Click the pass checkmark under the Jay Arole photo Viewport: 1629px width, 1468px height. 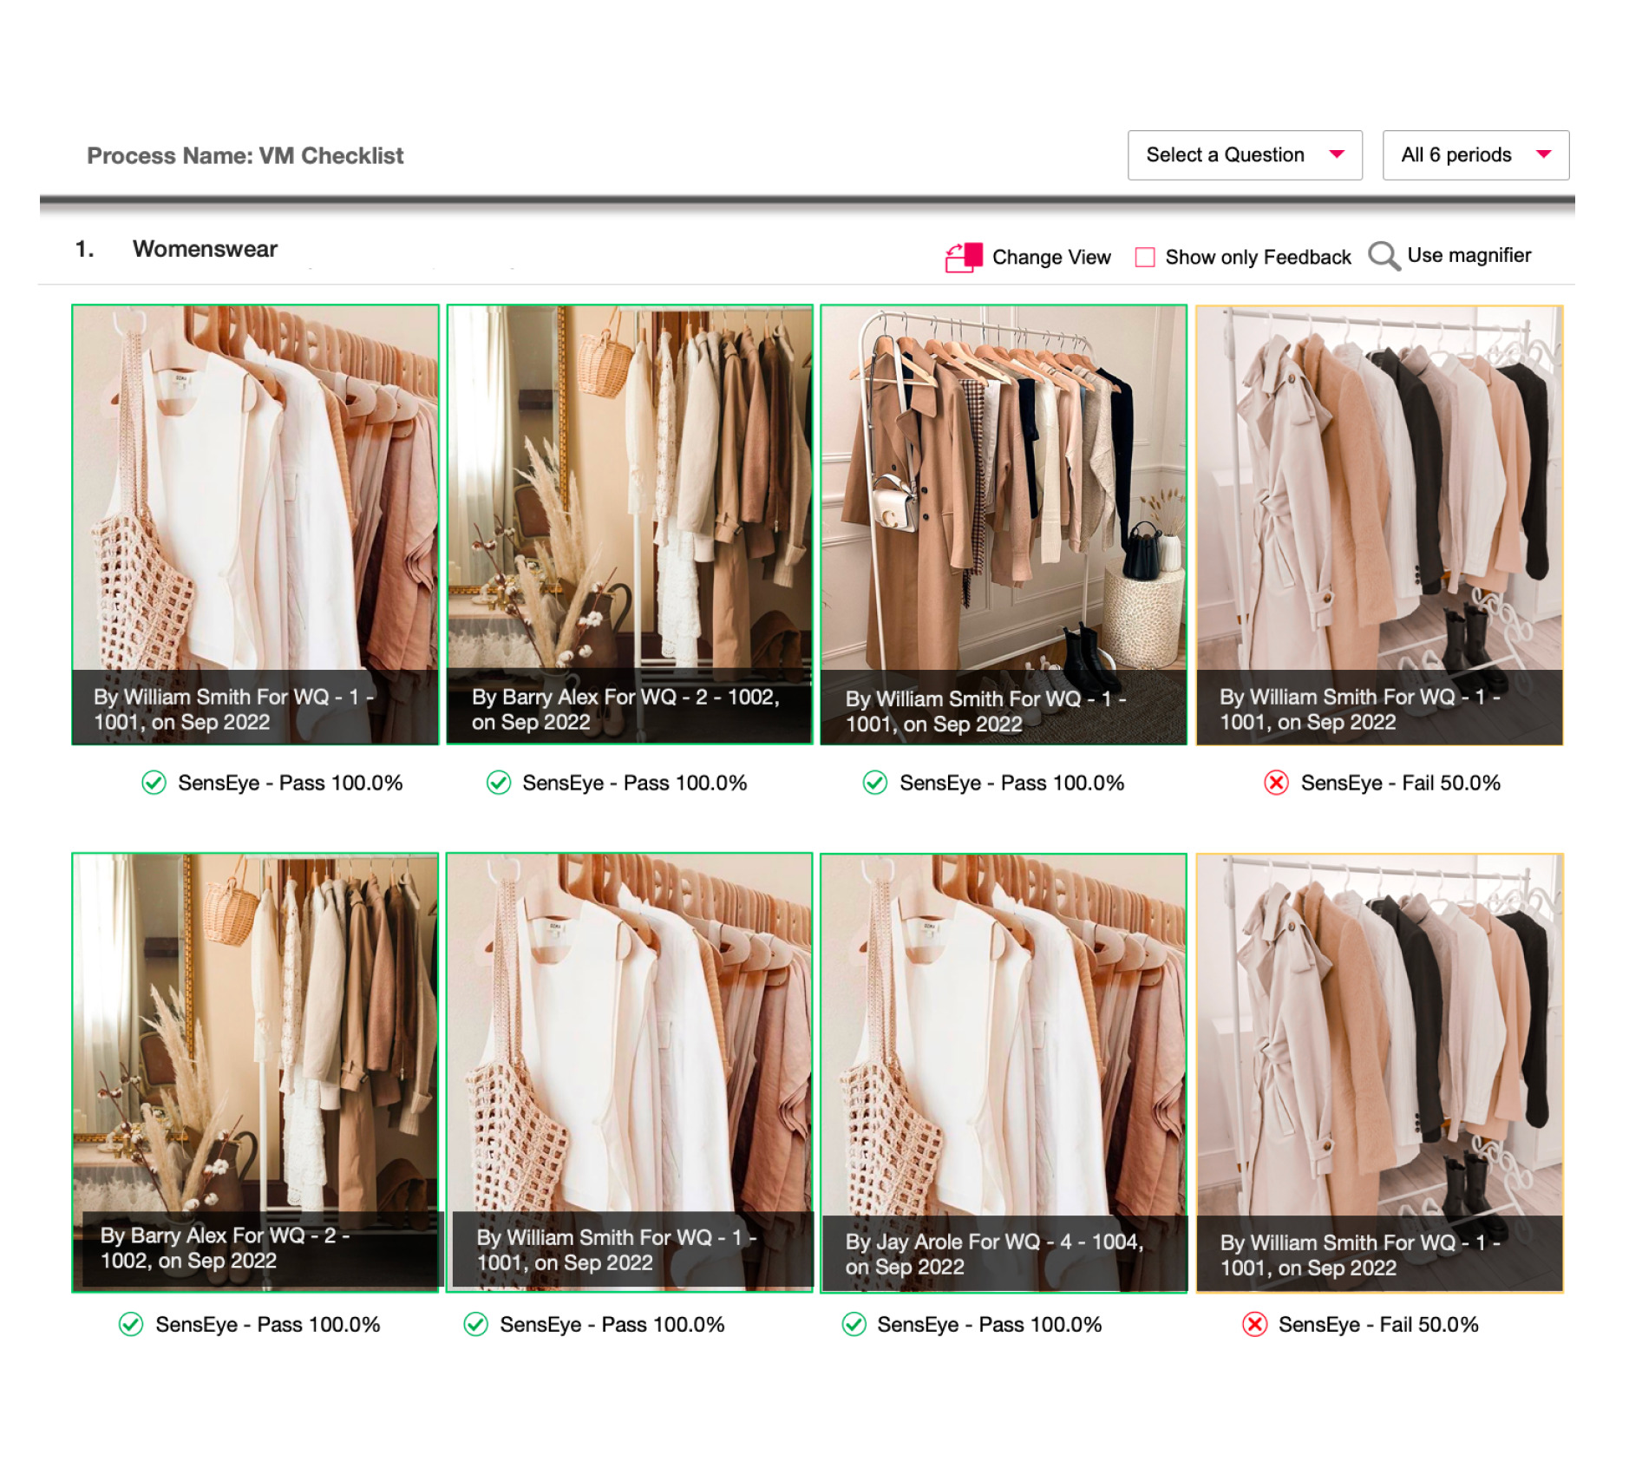point(854,1324)
